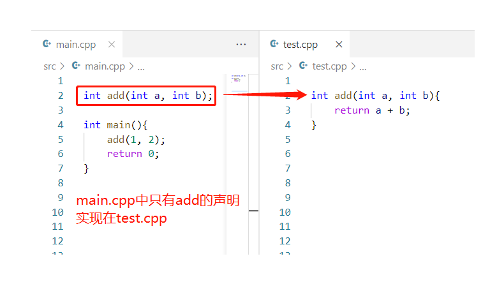Click line number 7 in main.cpp
This screenshot has height=291, width=497.
click(61, 168)
